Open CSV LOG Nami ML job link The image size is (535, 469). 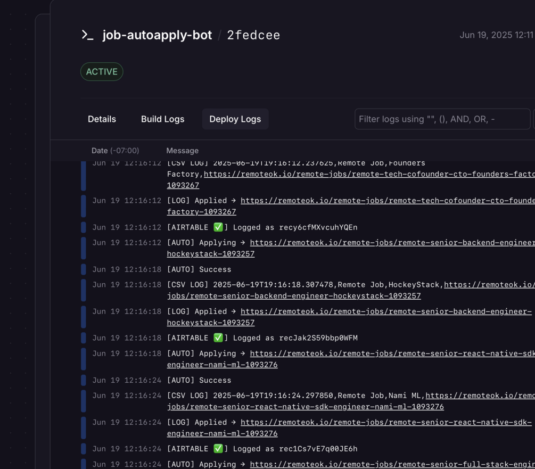click(306, 407)
